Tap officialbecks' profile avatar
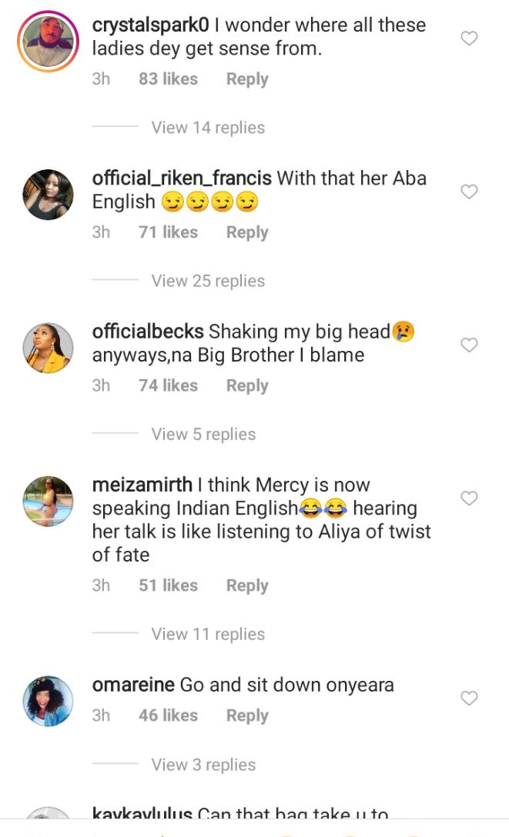509x837 pixels. (48, 348)
